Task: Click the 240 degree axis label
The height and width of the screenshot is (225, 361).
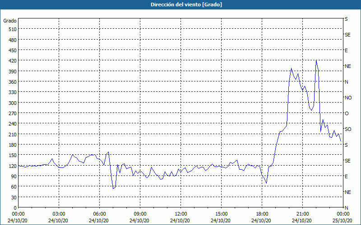Action: click(13, 124)
